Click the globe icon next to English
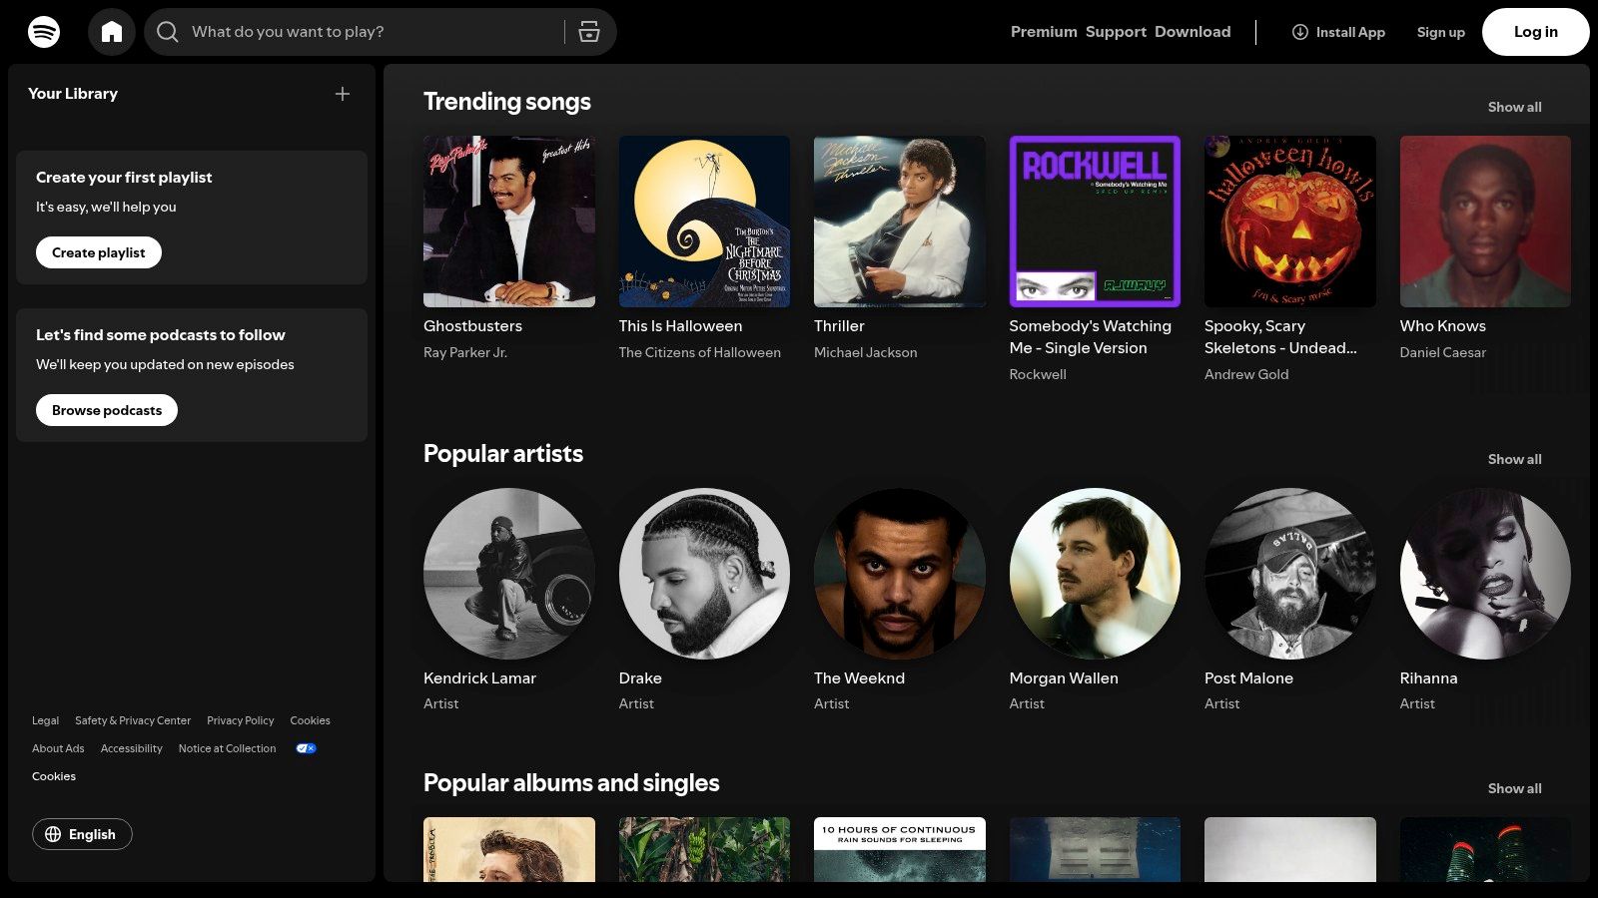This screenshot has width=1598, height=898. 57,834
